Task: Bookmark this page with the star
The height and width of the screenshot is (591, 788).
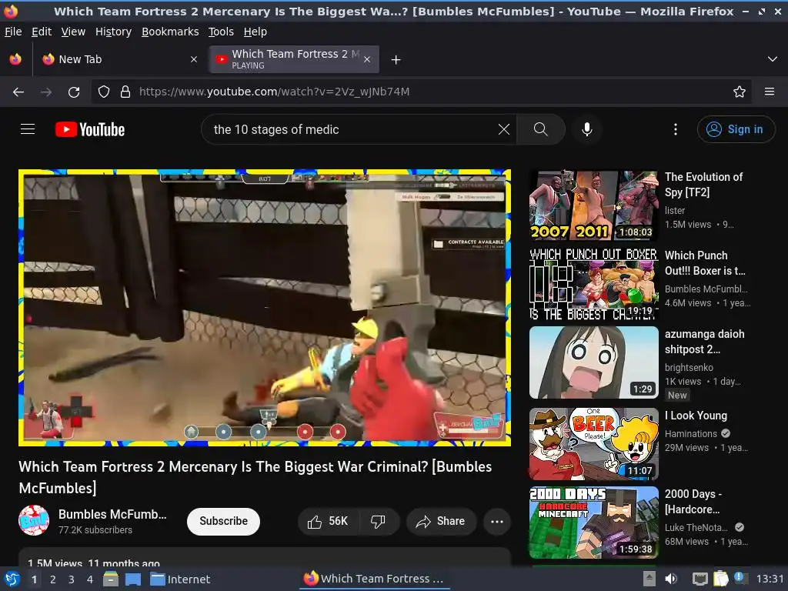Action: pos(740,92)
